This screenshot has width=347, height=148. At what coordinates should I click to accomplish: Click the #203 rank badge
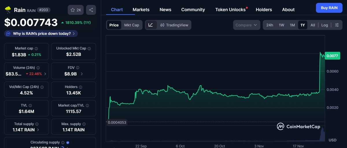[44, 10]
